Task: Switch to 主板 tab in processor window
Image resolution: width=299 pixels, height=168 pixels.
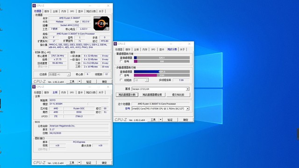Action: point(55,11)
